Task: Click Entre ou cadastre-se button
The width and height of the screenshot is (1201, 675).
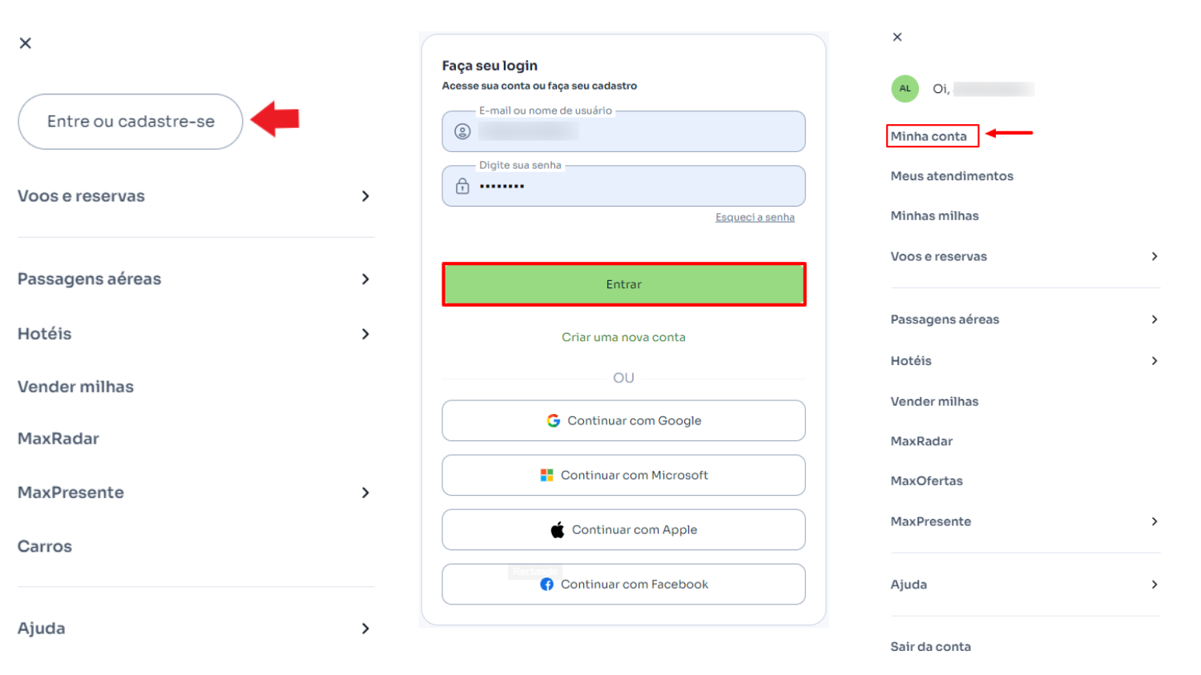Action: pos(131,122)
